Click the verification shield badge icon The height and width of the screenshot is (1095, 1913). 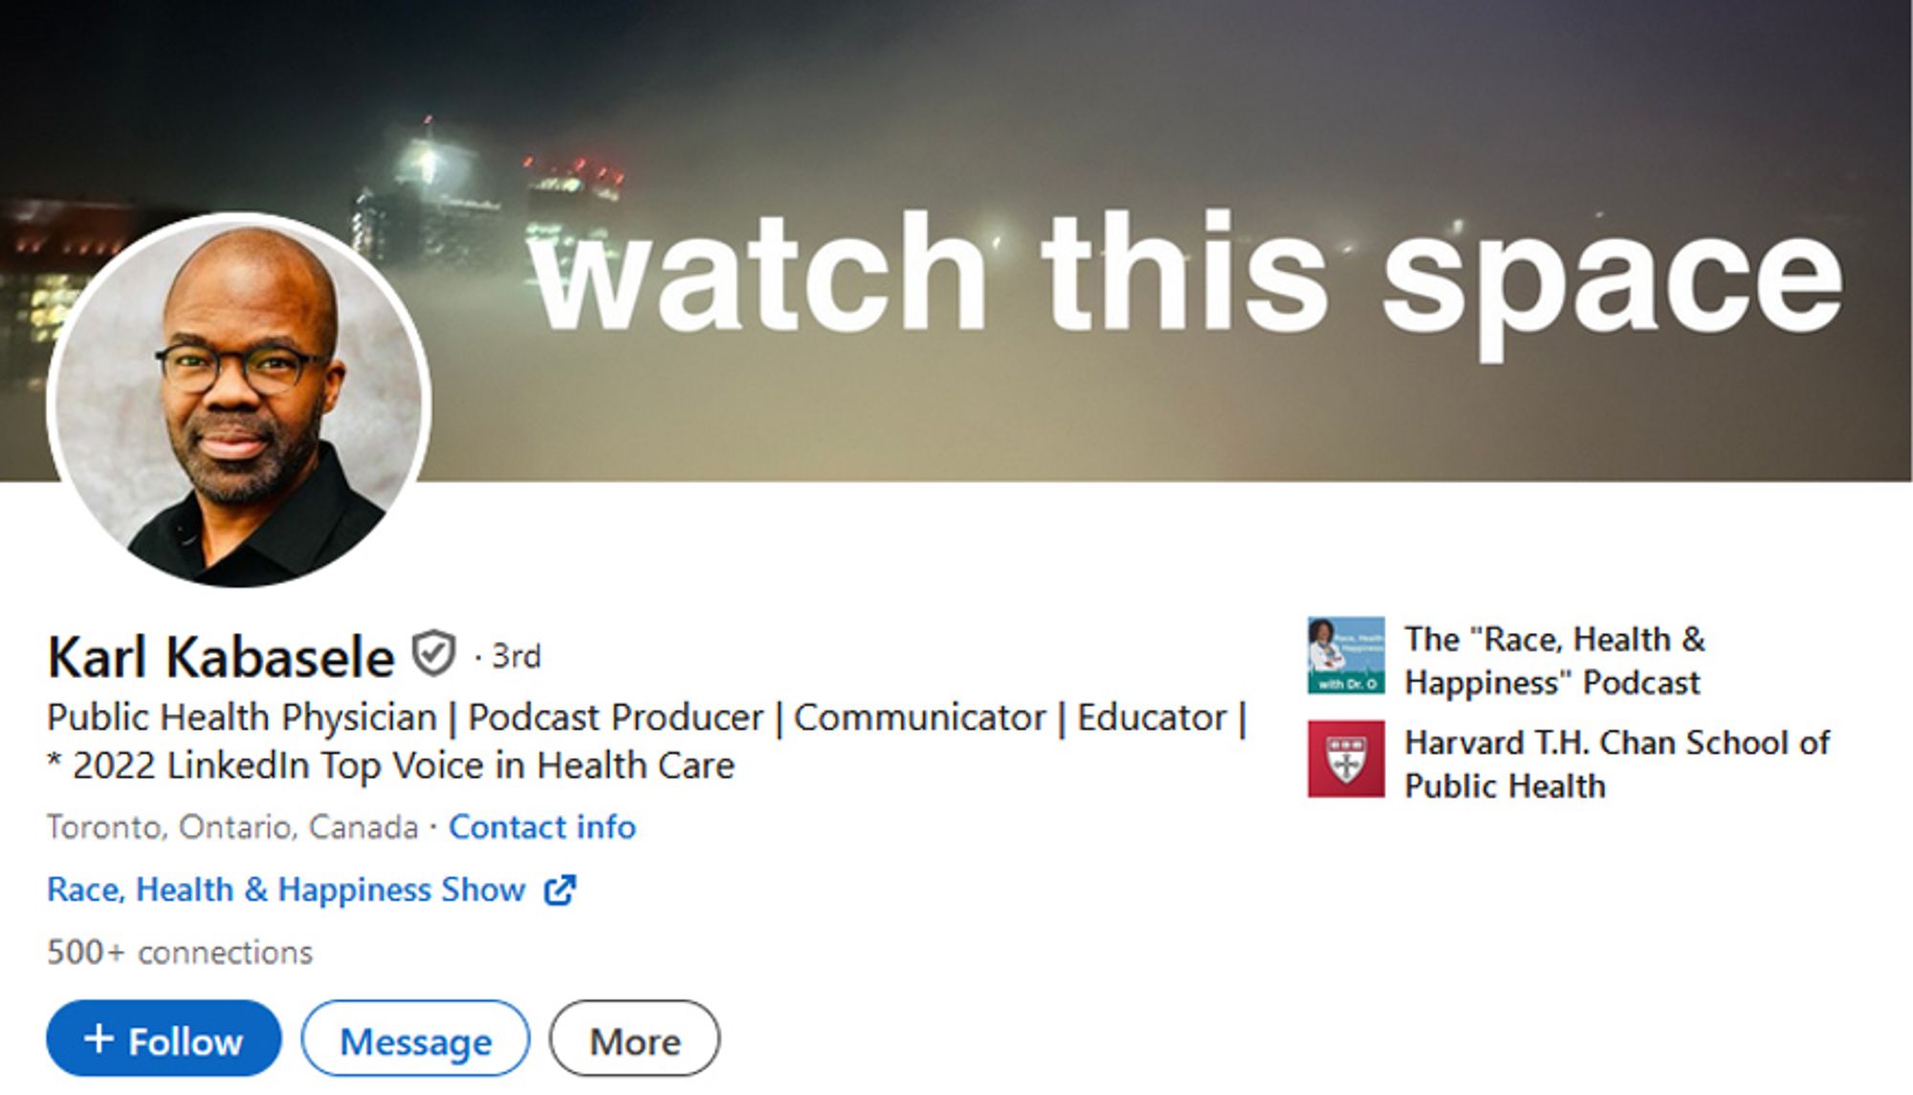coord(433,654)
